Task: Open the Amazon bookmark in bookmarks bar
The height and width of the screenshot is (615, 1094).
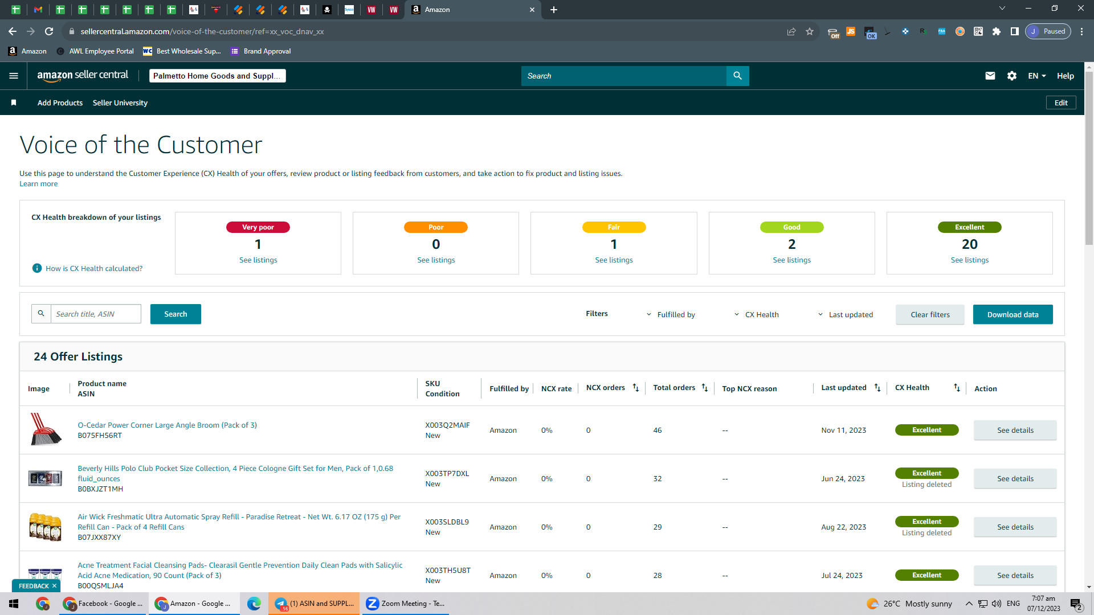Action: tap(27, 51)
